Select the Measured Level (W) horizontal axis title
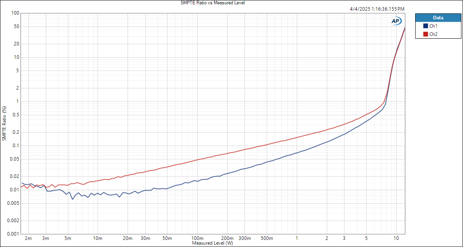 click(x=213, y=243)
